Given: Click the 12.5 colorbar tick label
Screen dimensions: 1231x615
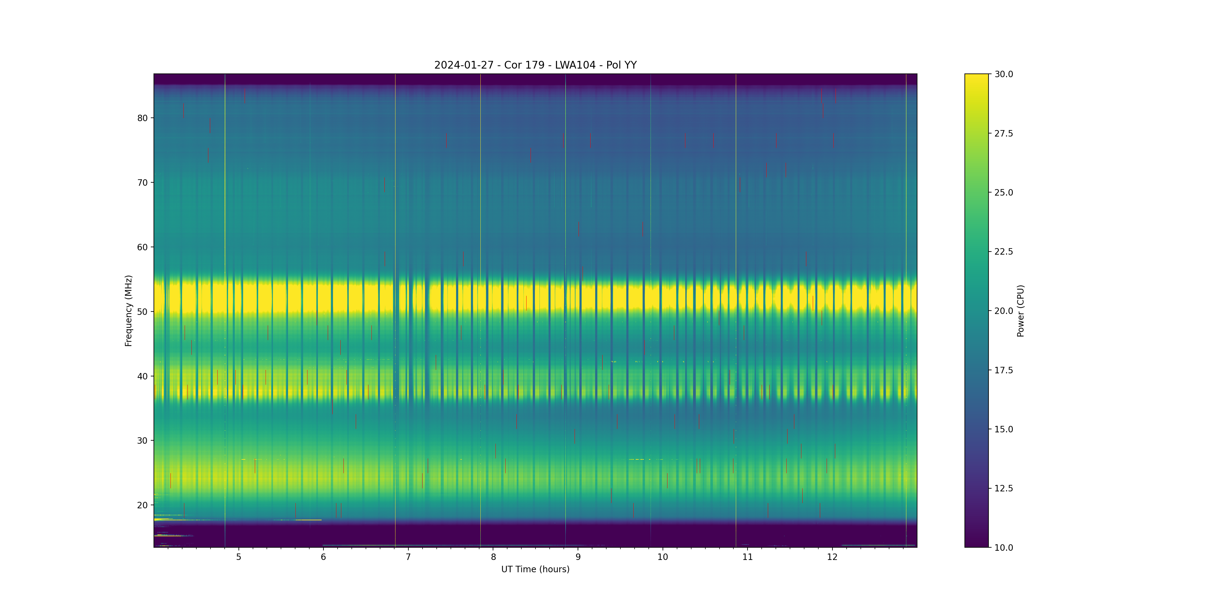Looking at the screenshot, I should [x=1004, y=488].
